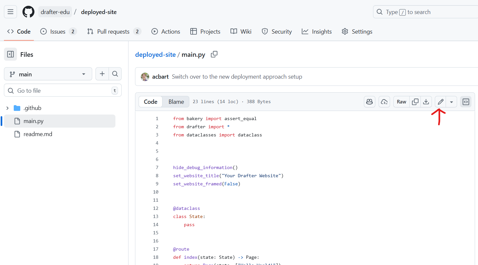Focus the Go to file input
The height and width of the screenshot is (265, 478).
click(63, 90)
